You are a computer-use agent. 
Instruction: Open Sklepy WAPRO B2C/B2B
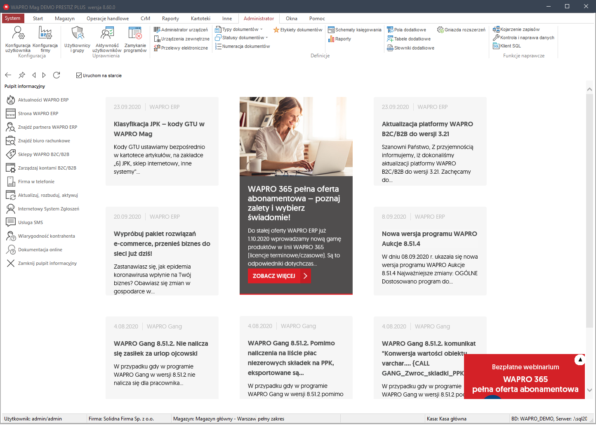[x=38, y=154]
